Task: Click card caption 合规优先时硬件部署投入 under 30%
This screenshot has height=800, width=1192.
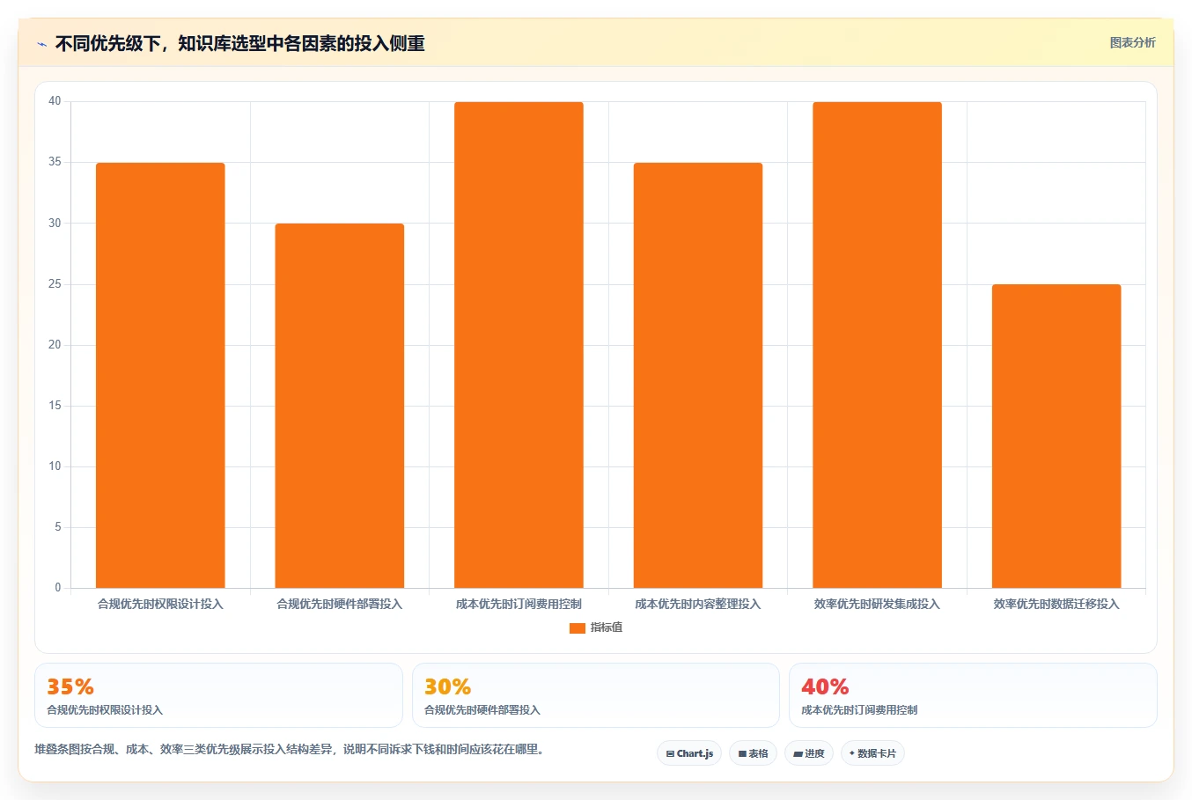Action: pyautogui.click(x=482, y=709)
